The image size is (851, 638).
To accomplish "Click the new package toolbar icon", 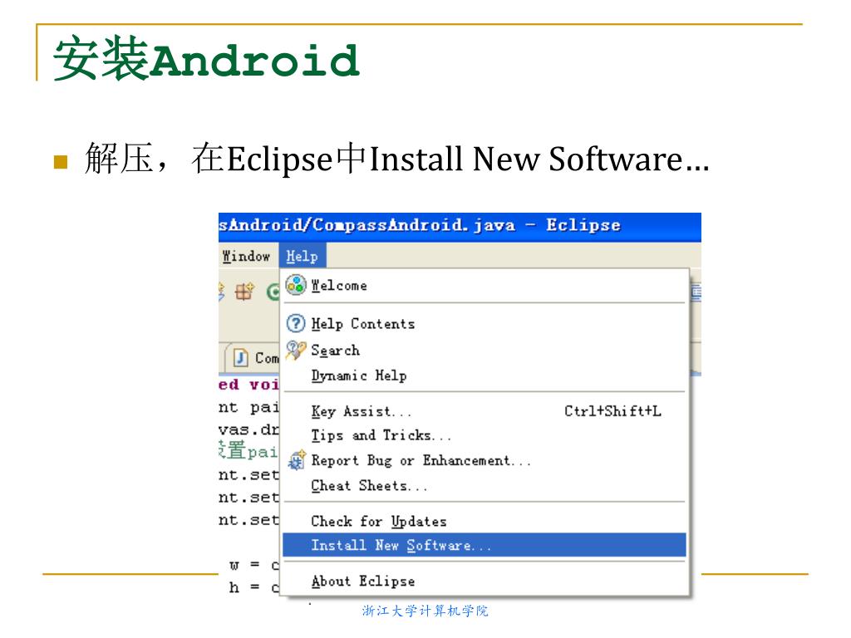I will point(244,292).
